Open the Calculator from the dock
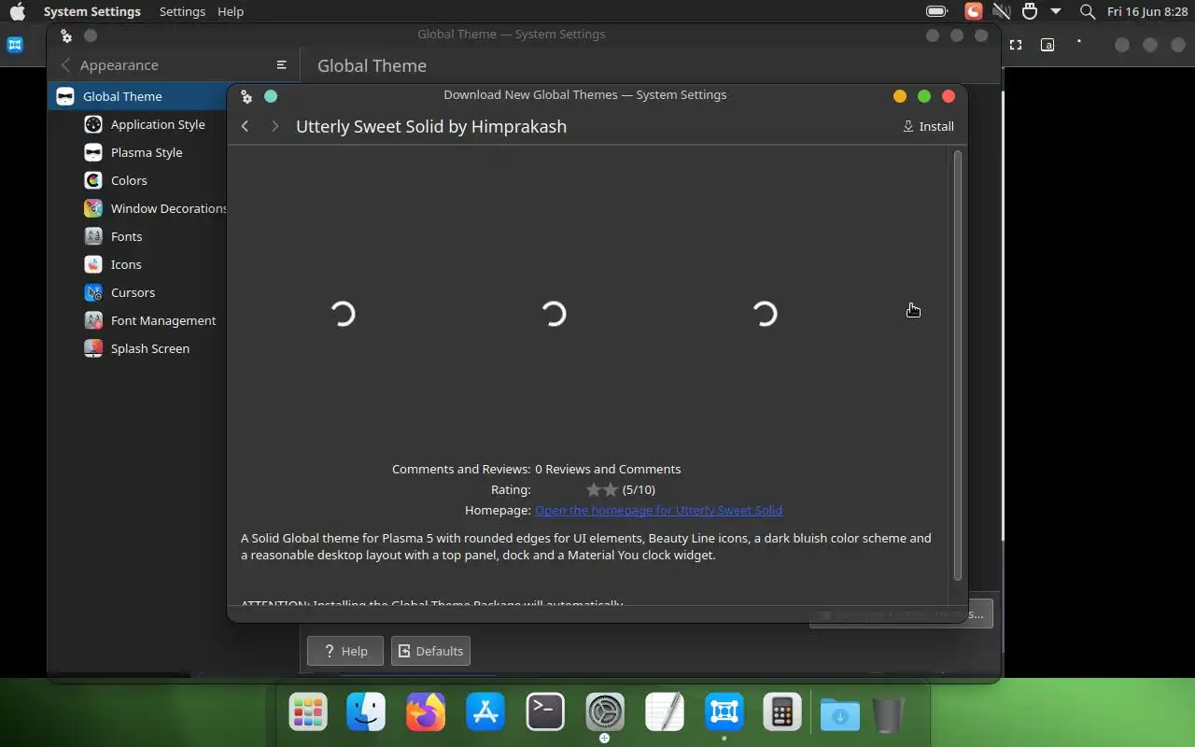Screen dimensions: 1195x747 pyautogui.click(x=782, y=713)
